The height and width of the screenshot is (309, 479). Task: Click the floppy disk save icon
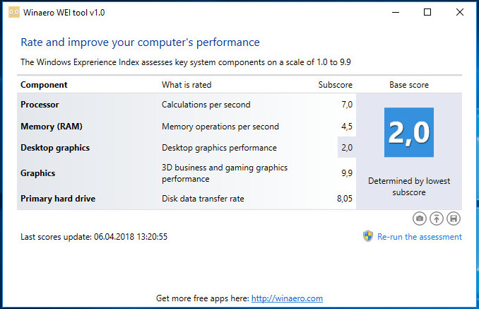(454, 218)
